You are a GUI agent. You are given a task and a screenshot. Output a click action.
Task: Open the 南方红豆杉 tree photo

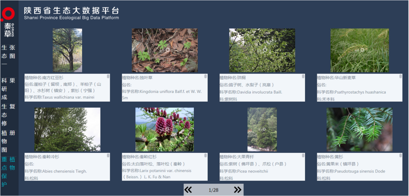pos(67,50)
